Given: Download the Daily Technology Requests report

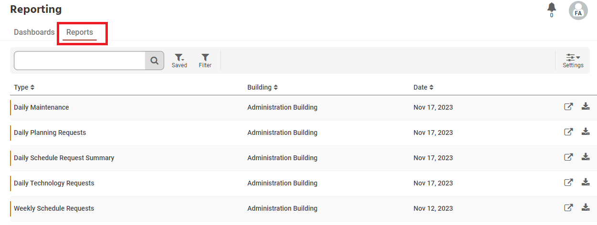Looking at the screenshot, I should point(586,182).
